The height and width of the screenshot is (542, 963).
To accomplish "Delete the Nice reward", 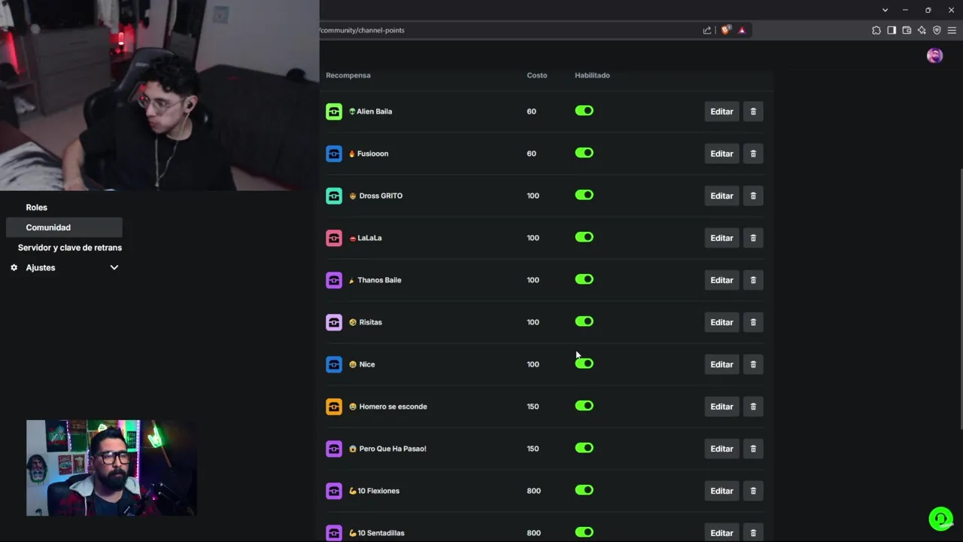I will [x=753, y=364].
